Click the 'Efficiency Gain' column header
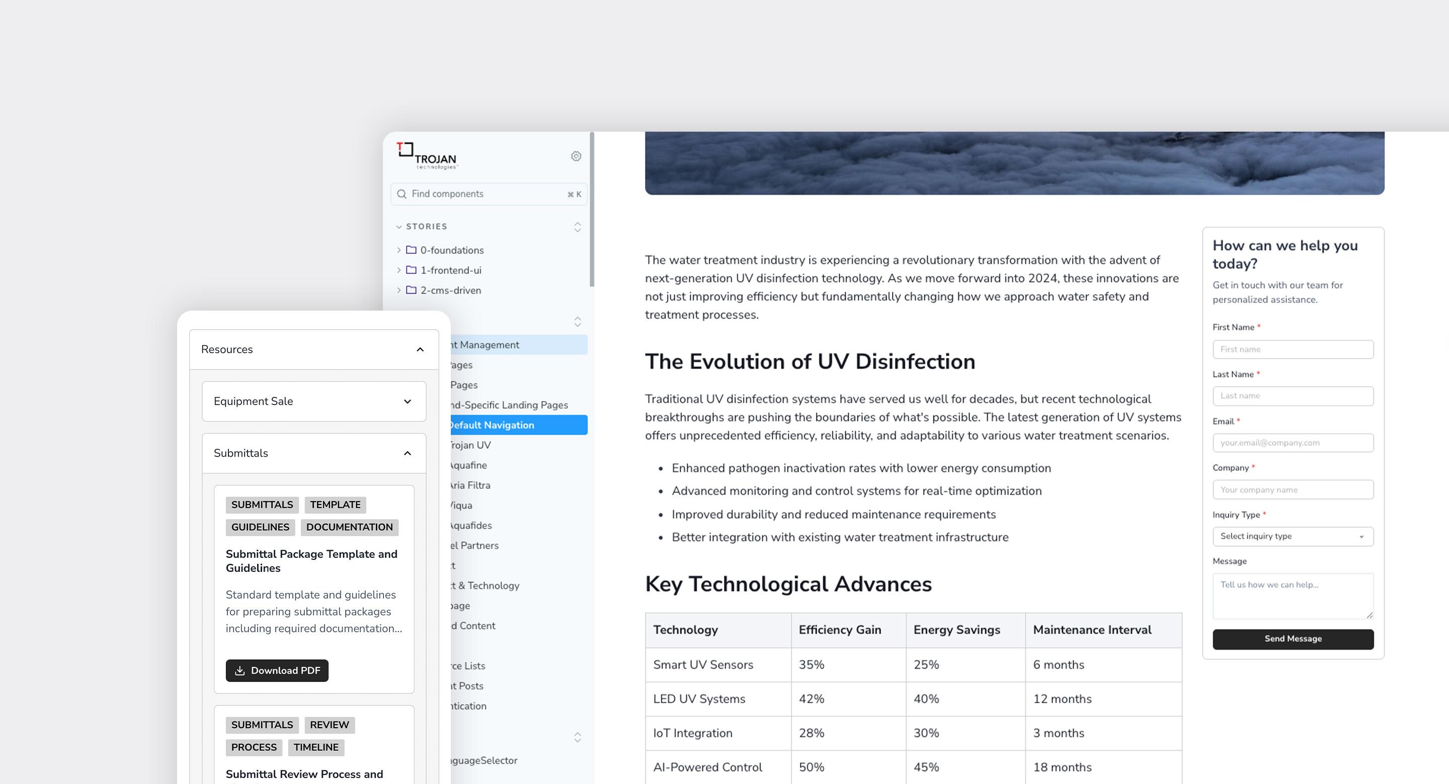The width and height of the screenshot is (1449, 784). coord(849,630)
